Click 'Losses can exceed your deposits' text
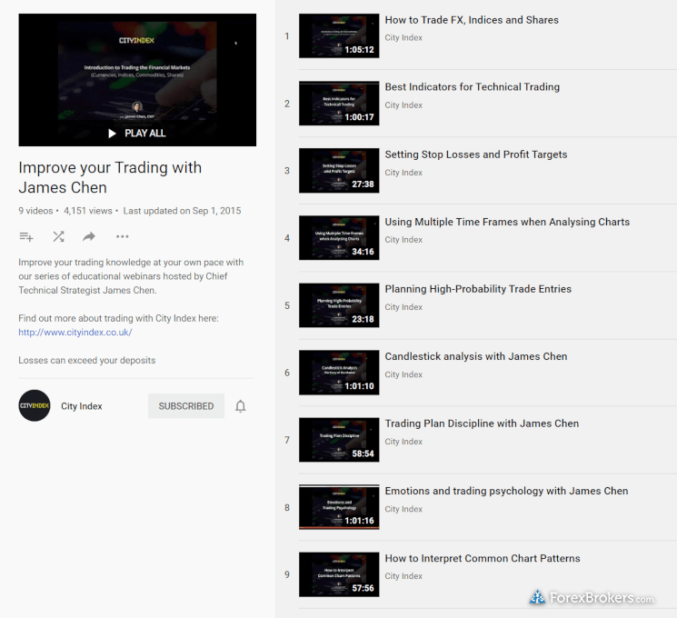 click(x=87, y=360)
